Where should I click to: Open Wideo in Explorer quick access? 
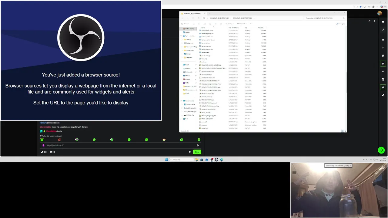coord(187,83)
